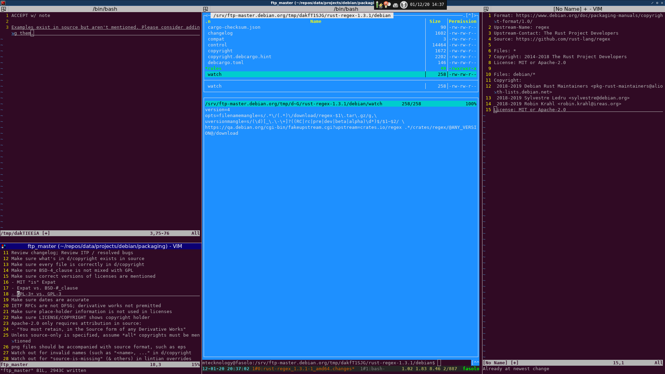Click 'Source: https://github.com/rust-lang/regex' line
The width and height of the screenshot is (665, 374).
click(552, 39)
